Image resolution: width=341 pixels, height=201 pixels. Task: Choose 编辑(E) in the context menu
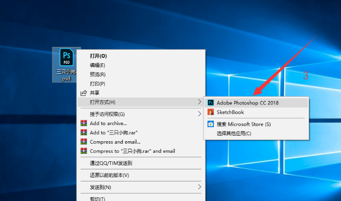[x=97, y=65]
